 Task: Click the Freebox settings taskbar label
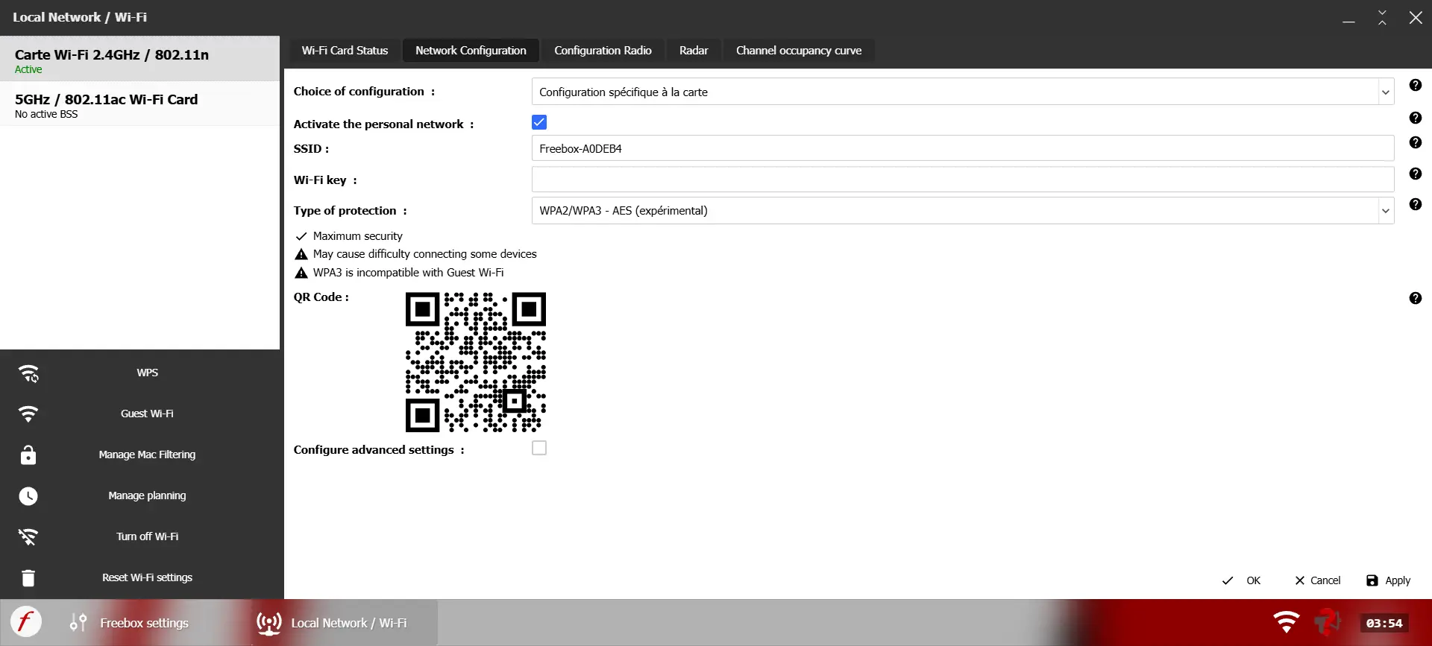[144, 623]
